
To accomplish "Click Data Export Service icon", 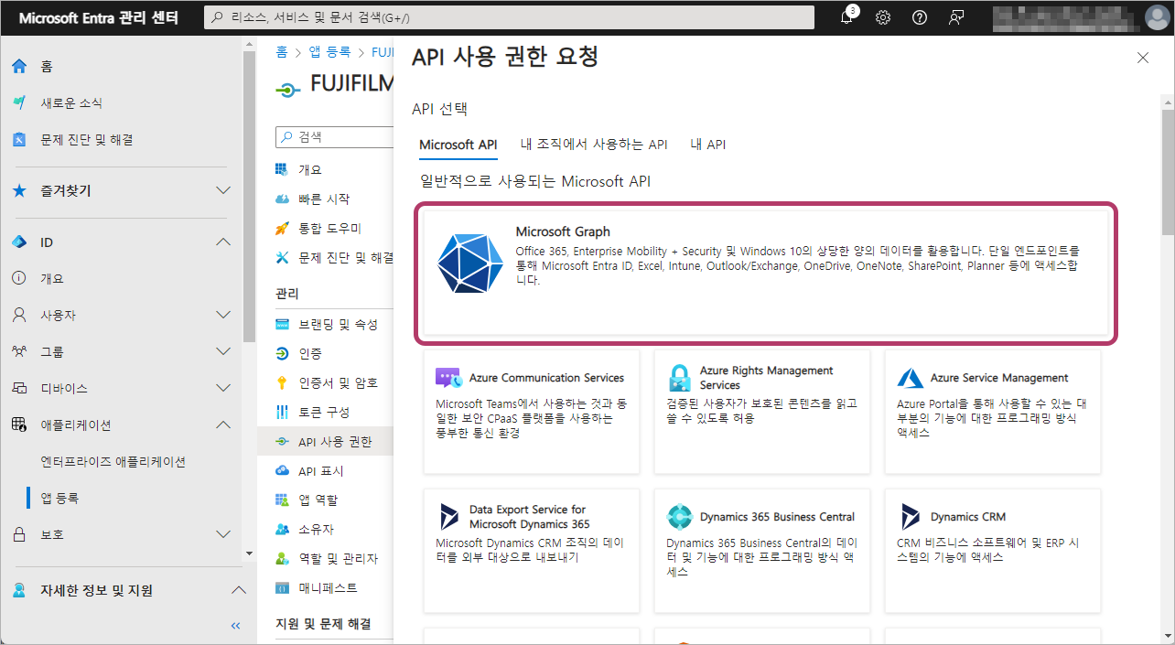I will point(449,517).
